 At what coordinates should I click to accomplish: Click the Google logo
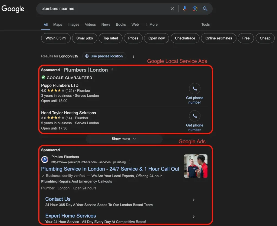(13, 9)
